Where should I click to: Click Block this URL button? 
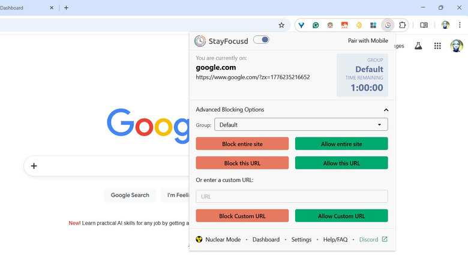click(x=242, y=163)
